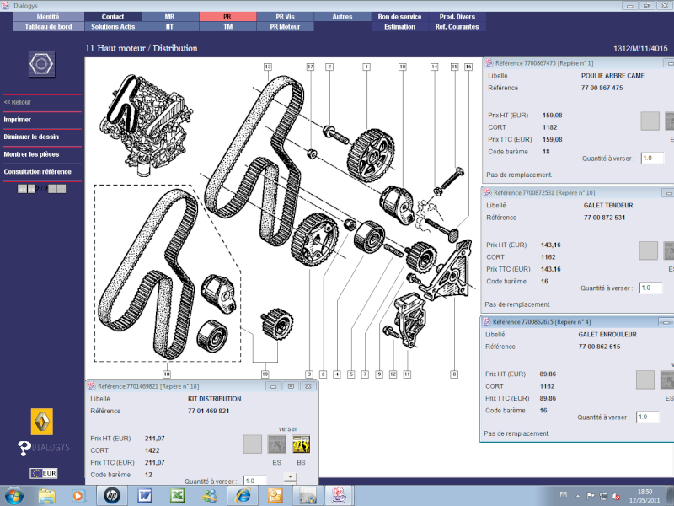Select part marker 4 on the diagram
The width and height of the screenshot is (674, 506).
[337, 374]
